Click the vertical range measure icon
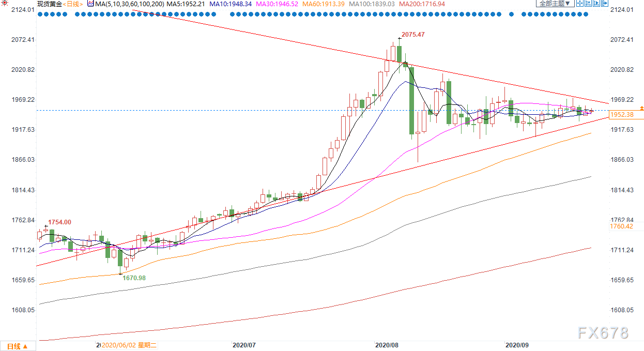The width and height of the screenshot is (644, 351). [x=588, y=3]
